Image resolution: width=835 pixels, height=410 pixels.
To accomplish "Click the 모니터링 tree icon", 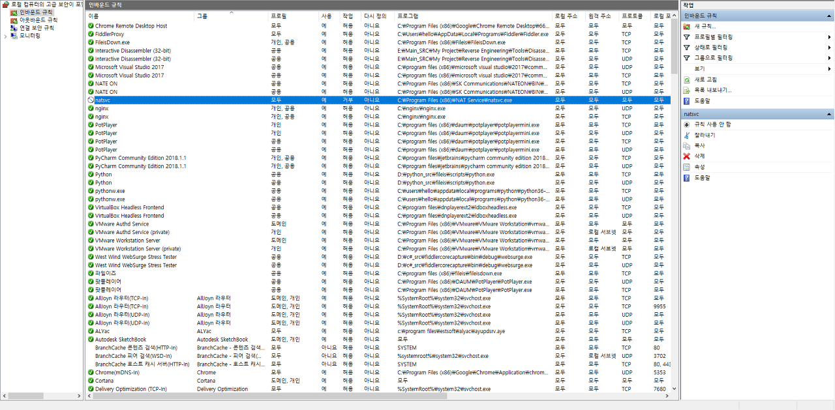I will pos(14,36).
